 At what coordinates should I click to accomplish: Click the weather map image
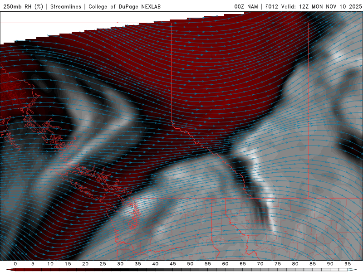coord(181,136)
